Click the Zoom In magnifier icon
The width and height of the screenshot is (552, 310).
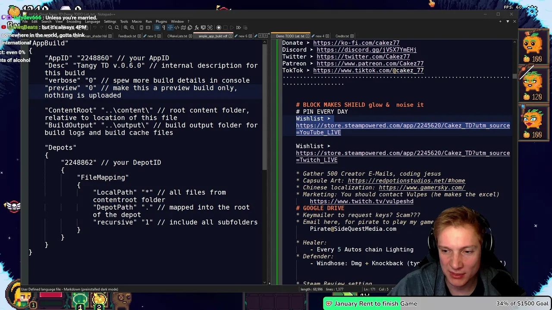[126, 28]
